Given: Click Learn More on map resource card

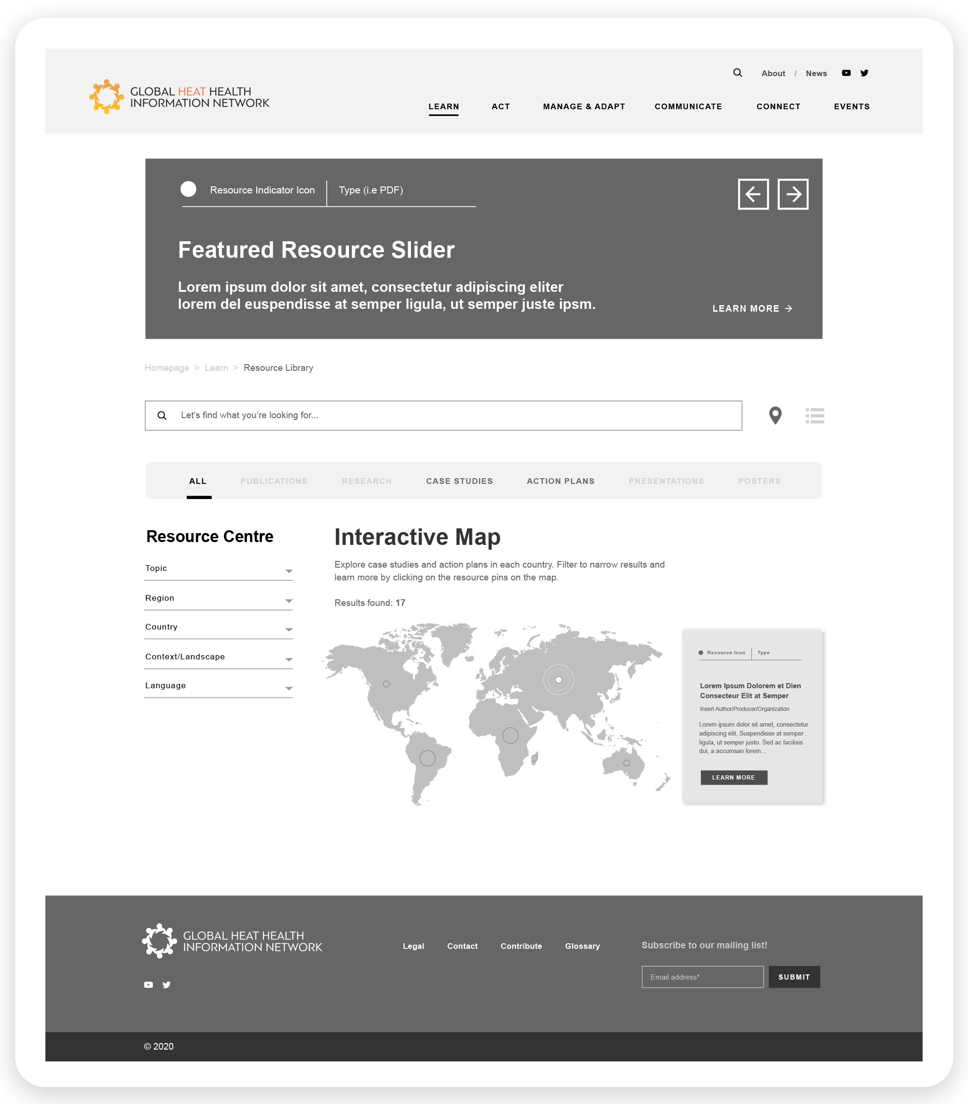Looking at the screenshot, I should pos(733,777).
